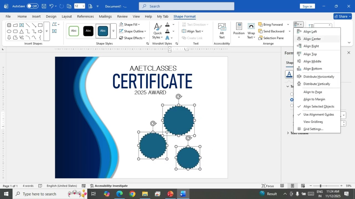Viewport: 355px width, 199px height.
Task: Click the Undo icon
Action: [51, 6]
